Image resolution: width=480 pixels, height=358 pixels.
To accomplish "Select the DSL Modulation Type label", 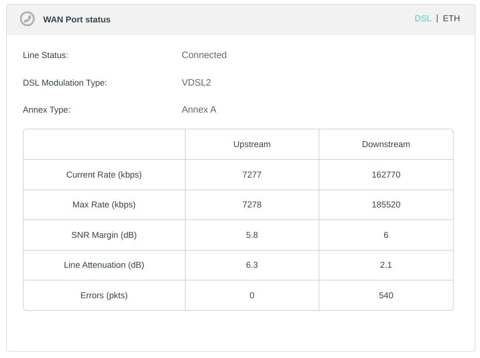I will [65, 83].
